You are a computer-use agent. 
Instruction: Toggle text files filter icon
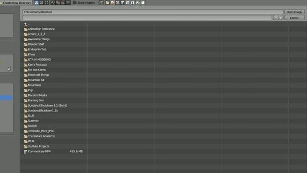click(143, 2)
